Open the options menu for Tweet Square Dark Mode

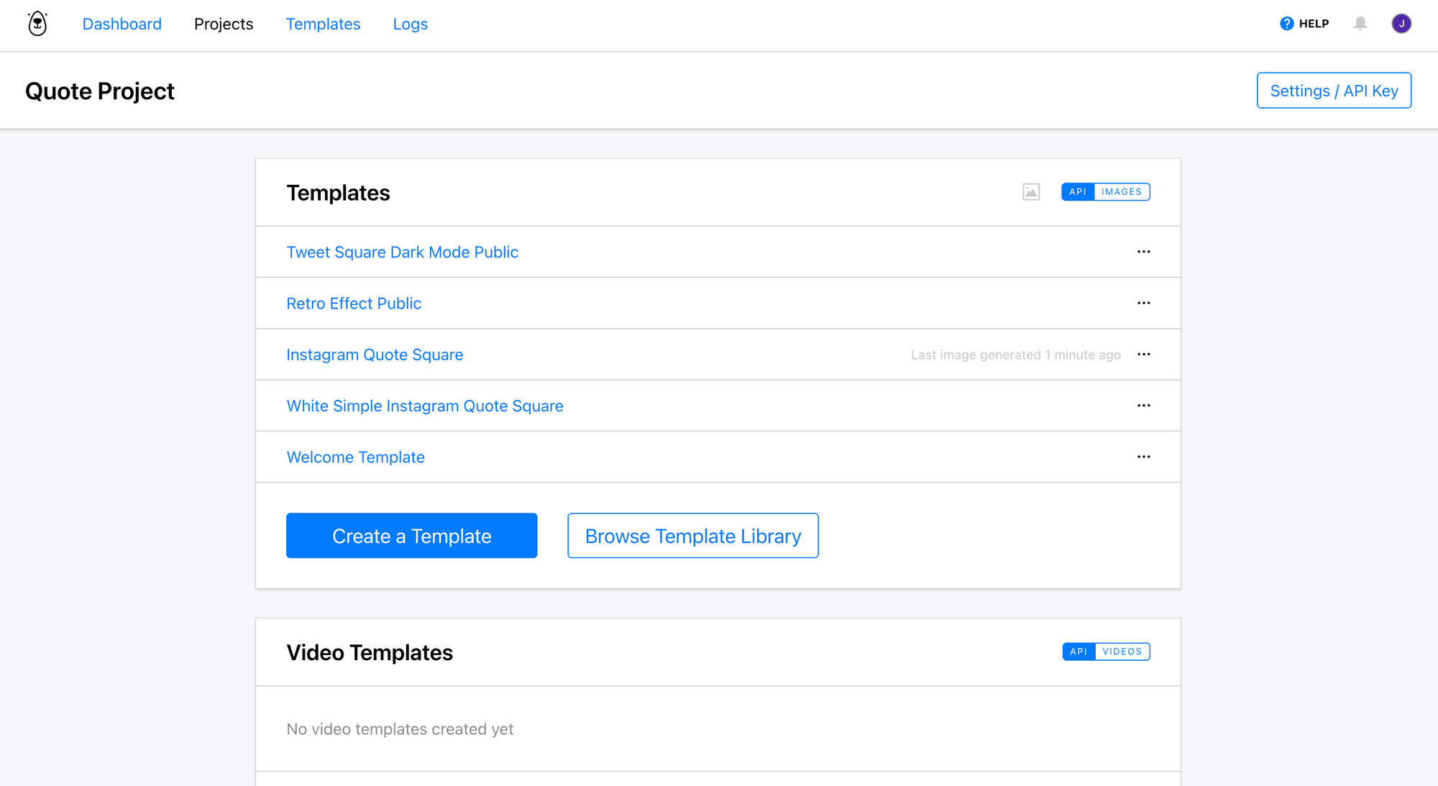point(1144,252)
